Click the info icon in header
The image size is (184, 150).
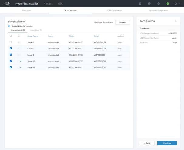(149, 4)
